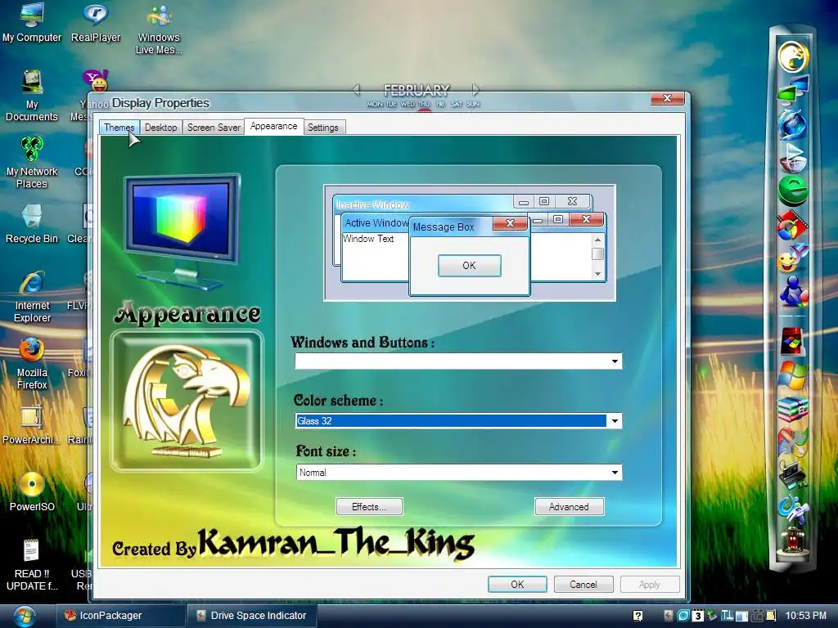Click the Windows flag logo dock icon

(792, 375)
